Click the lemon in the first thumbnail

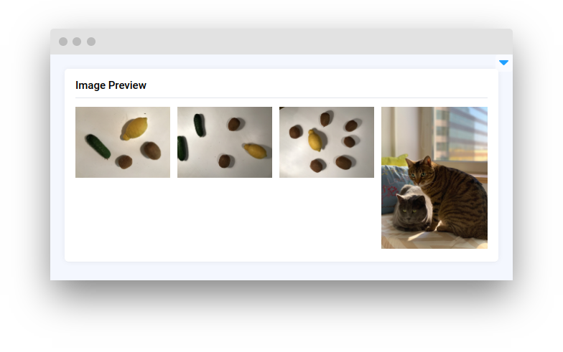(x=135, y=129)
